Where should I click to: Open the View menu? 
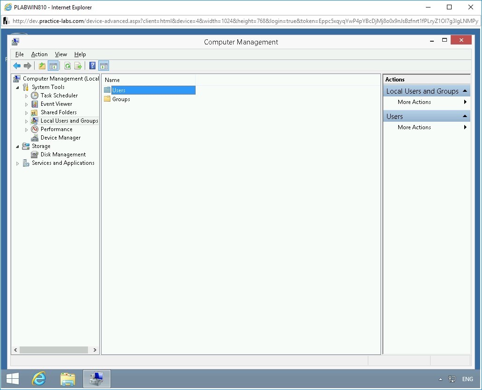click(61, 54)
